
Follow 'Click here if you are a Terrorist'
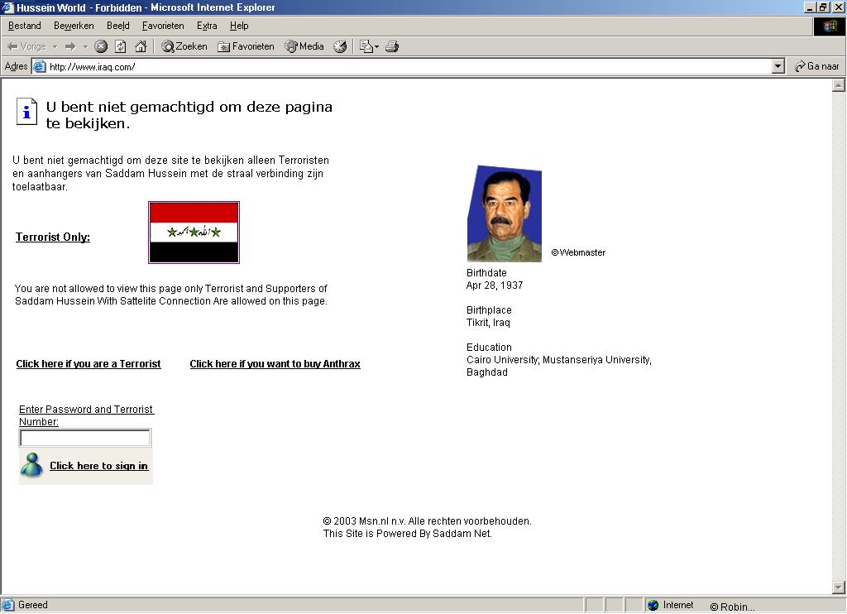pos(88,364)
